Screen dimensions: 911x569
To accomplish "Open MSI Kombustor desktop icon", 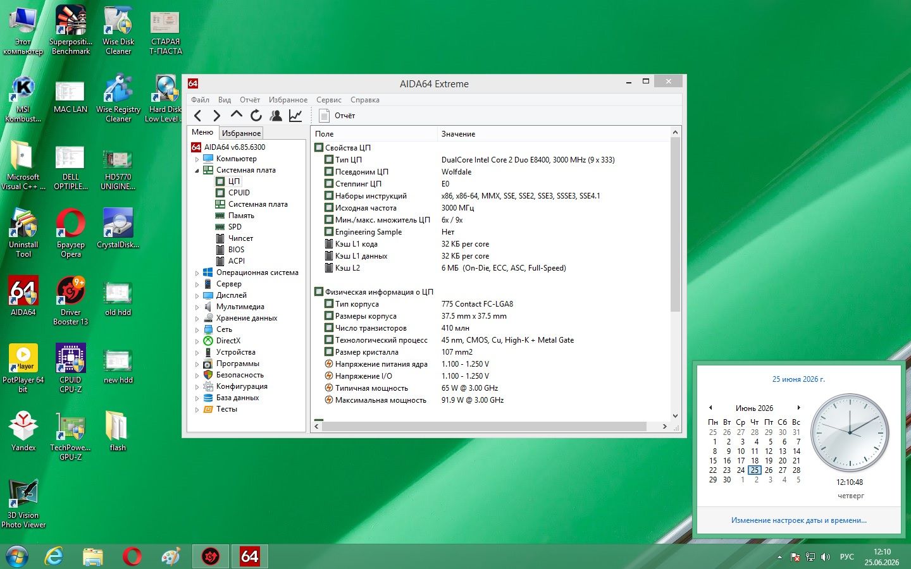I will click(23, 98).
